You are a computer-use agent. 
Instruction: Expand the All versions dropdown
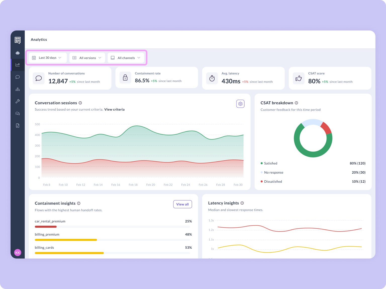87,58
